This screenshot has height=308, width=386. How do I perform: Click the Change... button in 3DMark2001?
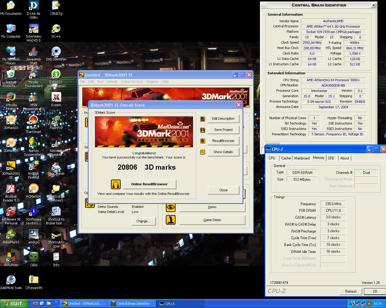pos(143,221)
